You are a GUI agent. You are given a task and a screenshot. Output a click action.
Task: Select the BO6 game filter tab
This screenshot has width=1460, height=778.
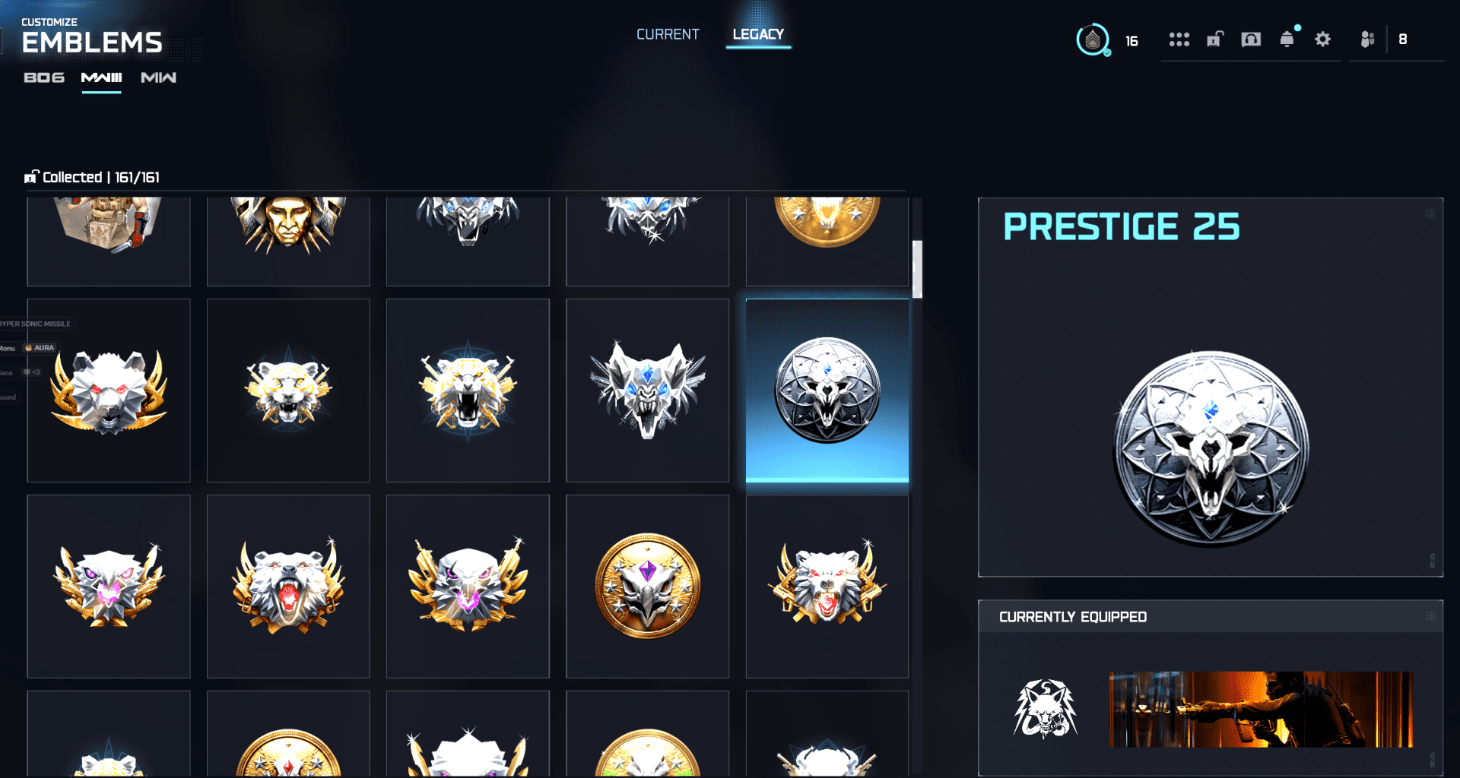44,77
